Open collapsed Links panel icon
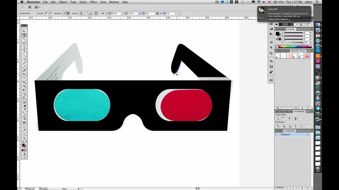This screenshot has height=190, width=339. tap(271, 61)
